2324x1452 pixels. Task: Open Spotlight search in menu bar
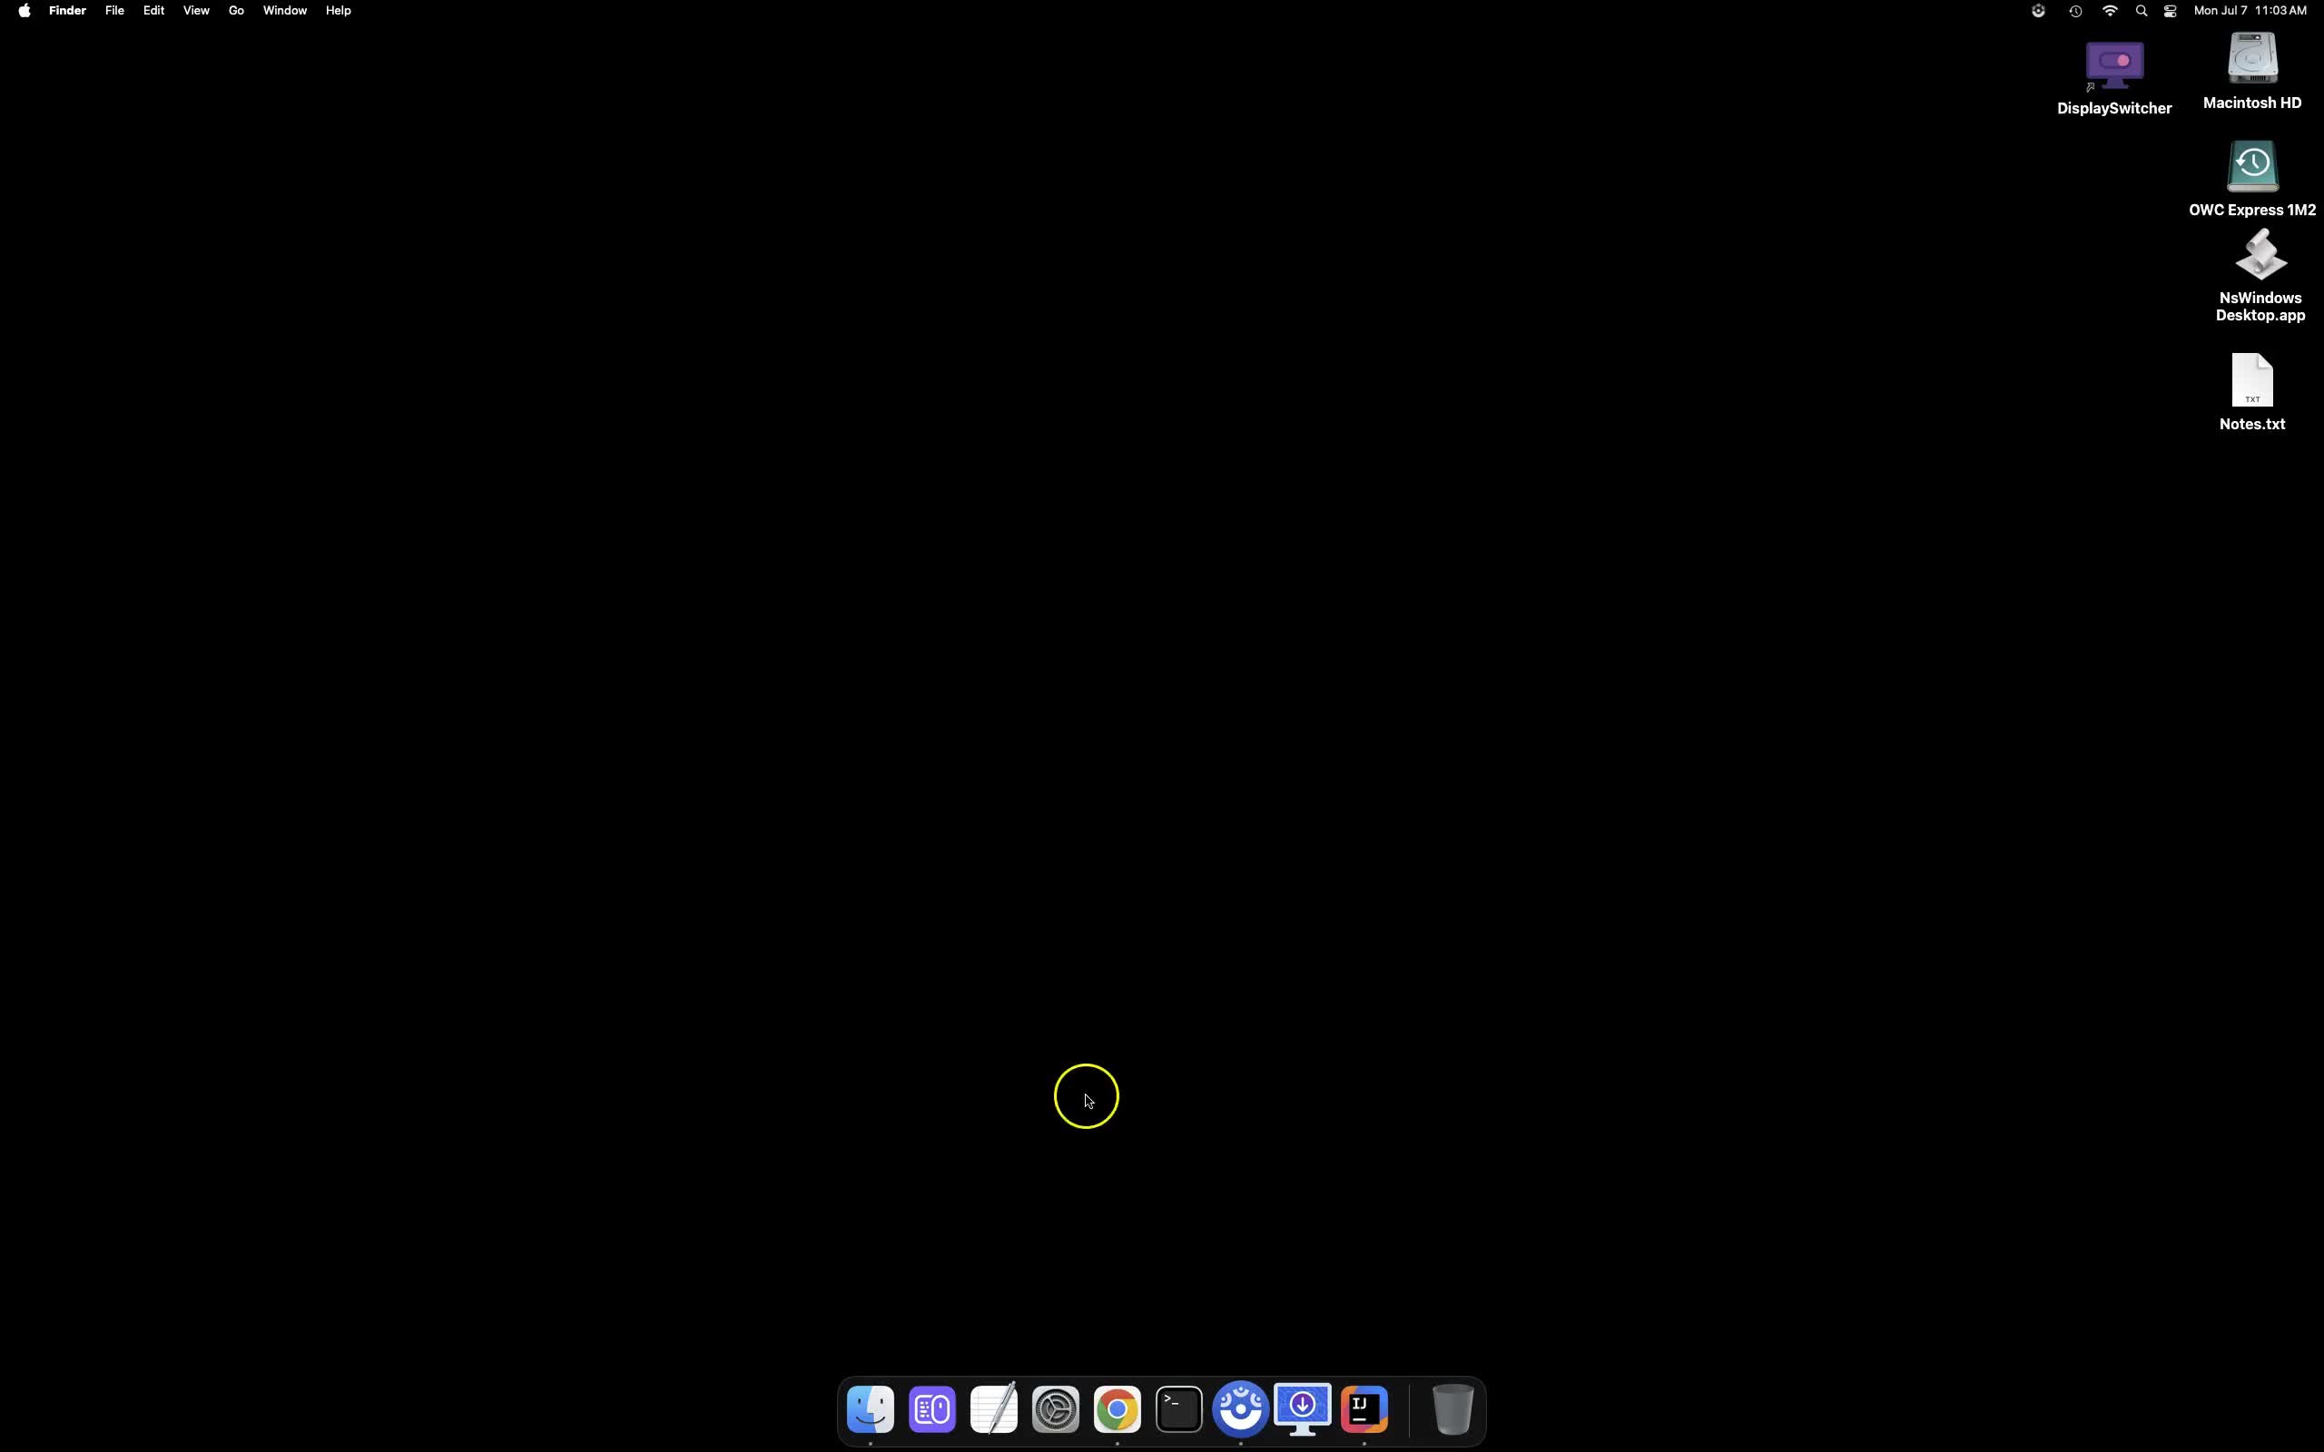pos(2142,11)
